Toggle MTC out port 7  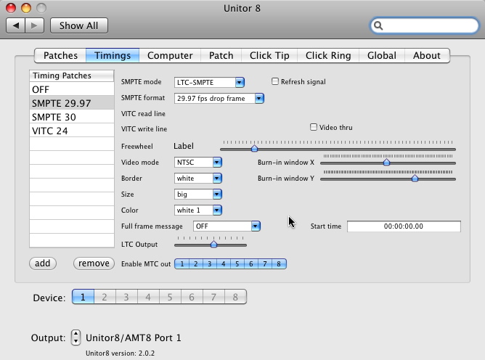coord(265,263)
